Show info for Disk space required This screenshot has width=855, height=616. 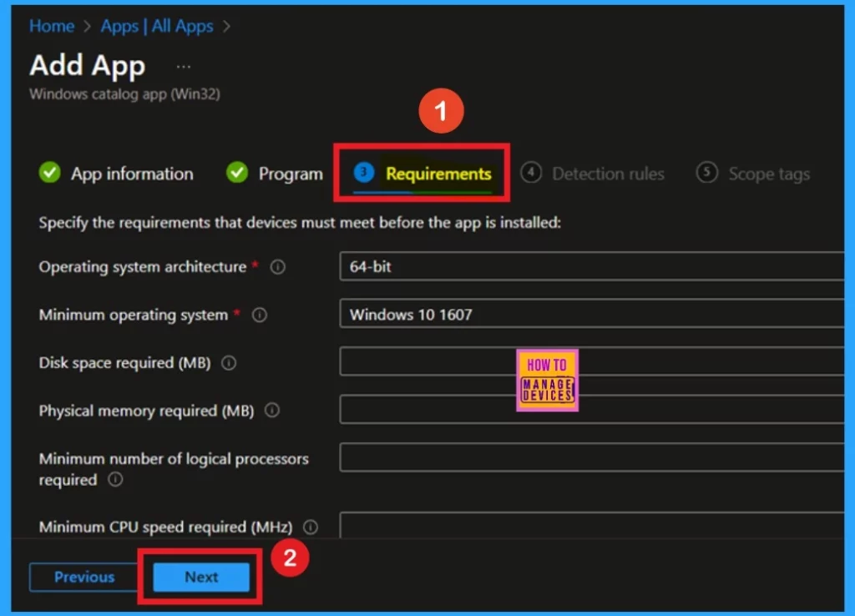(229, 363)
